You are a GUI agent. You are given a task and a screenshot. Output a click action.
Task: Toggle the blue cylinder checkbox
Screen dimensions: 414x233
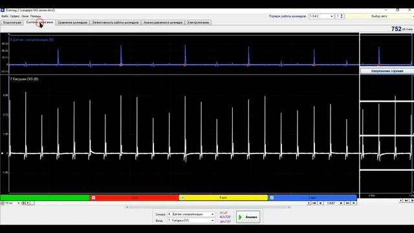[272, 197]
